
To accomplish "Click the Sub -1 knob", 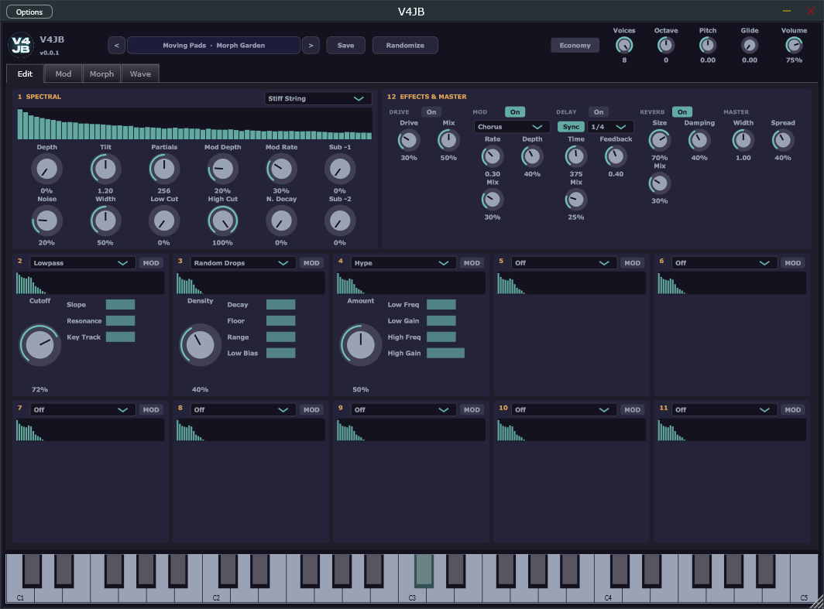I will [339, 169].
